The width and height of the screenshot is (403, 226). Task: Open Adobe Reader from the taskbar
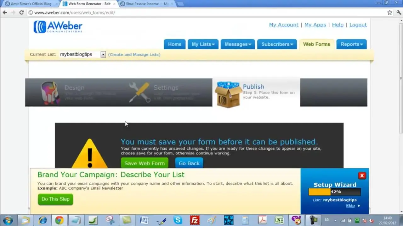262,220
